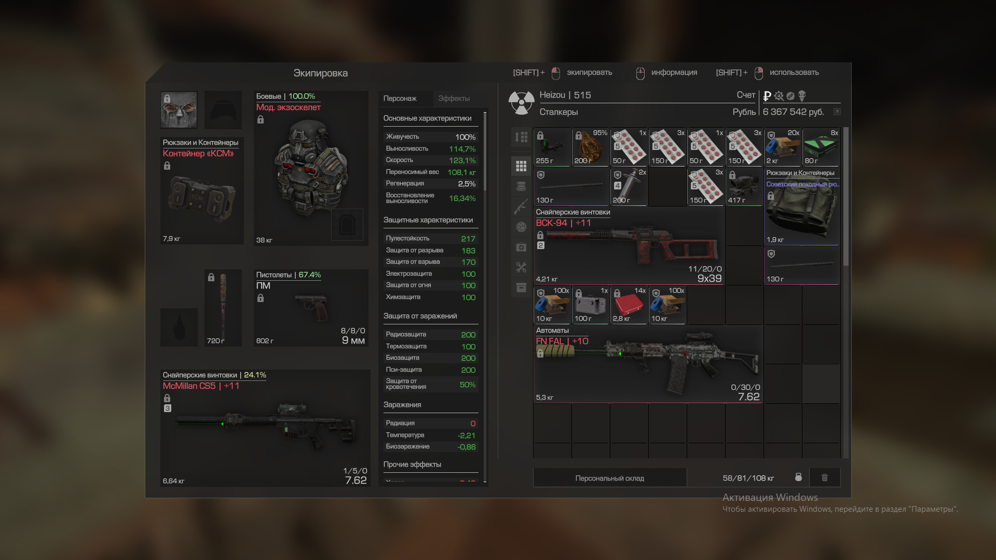The image size is (996, 560).
Task: Select the 2x syringe item
Action: click(x=629, y=187)
